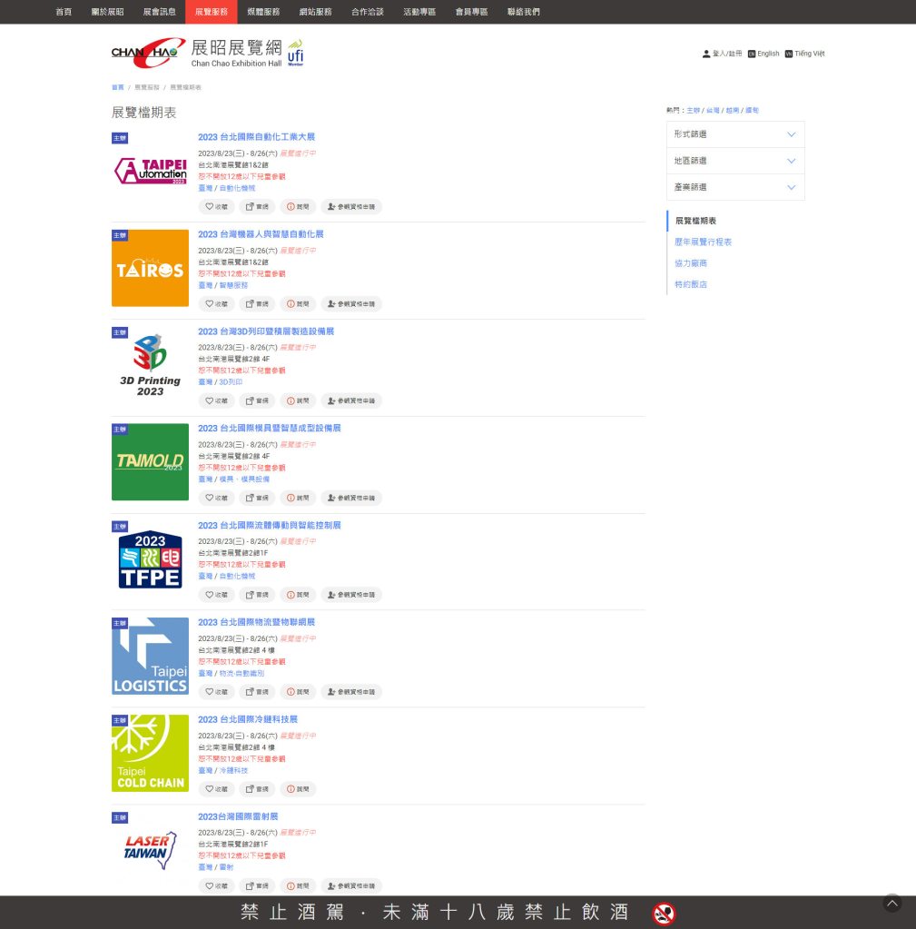The width and height of the screenshot is (916, 929).
Task: Expand the 地區篩選 filter dropdown
Action: click(735, 161)
